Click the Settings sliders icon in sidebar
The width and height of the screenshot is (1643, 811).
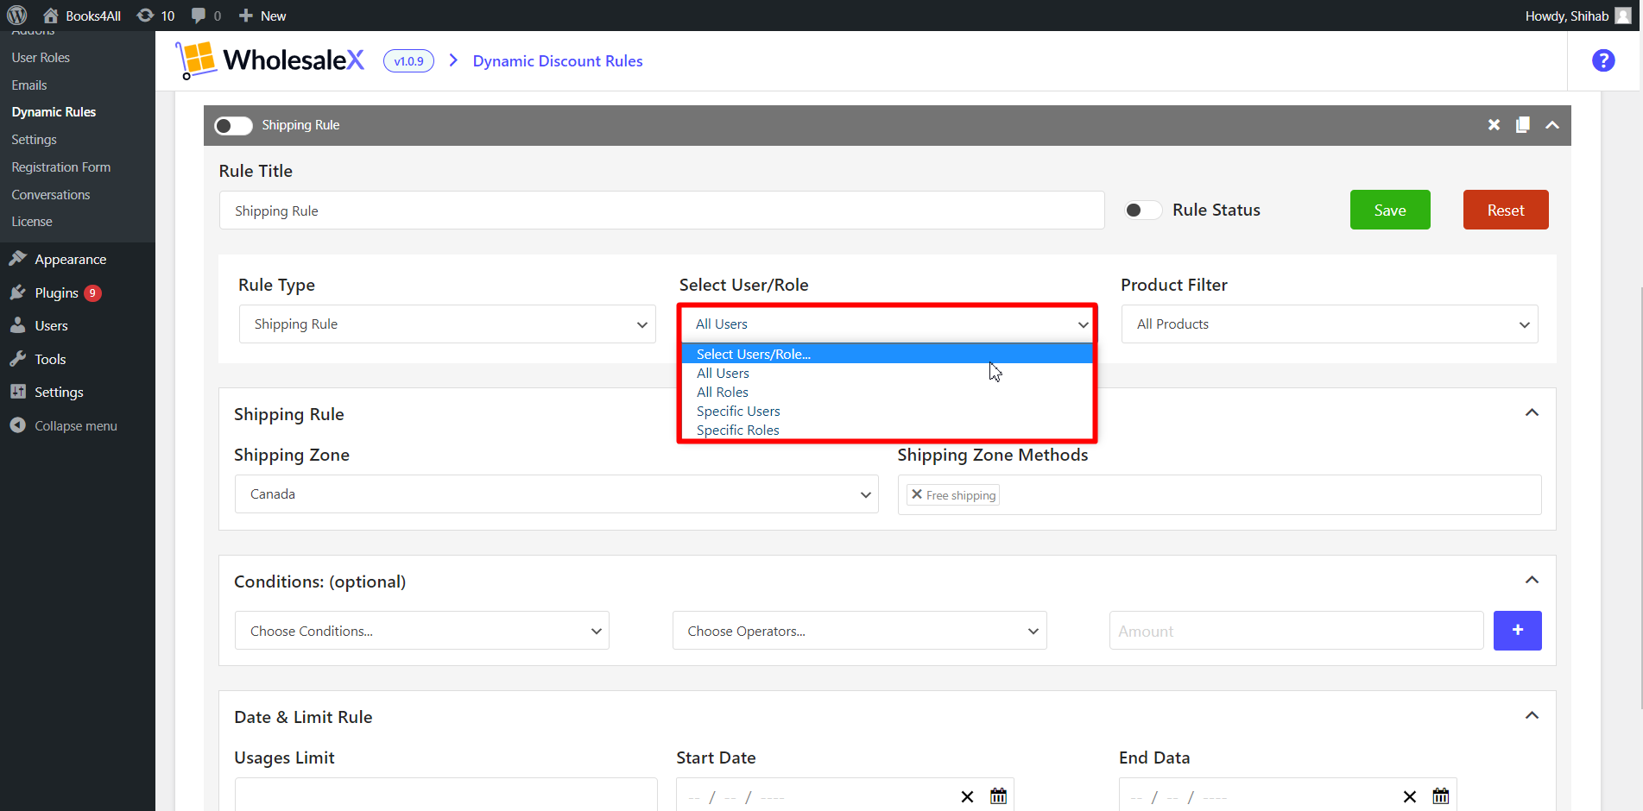18,392
